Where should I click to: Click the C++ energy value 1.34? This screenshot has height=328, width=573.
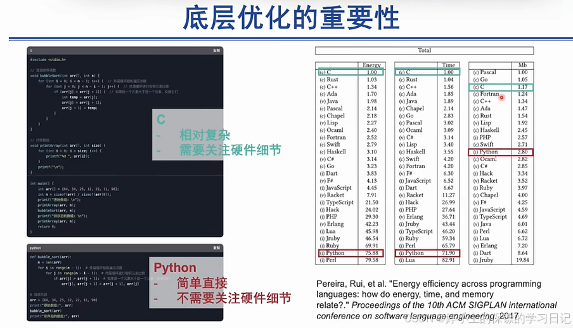click(371, 87)
